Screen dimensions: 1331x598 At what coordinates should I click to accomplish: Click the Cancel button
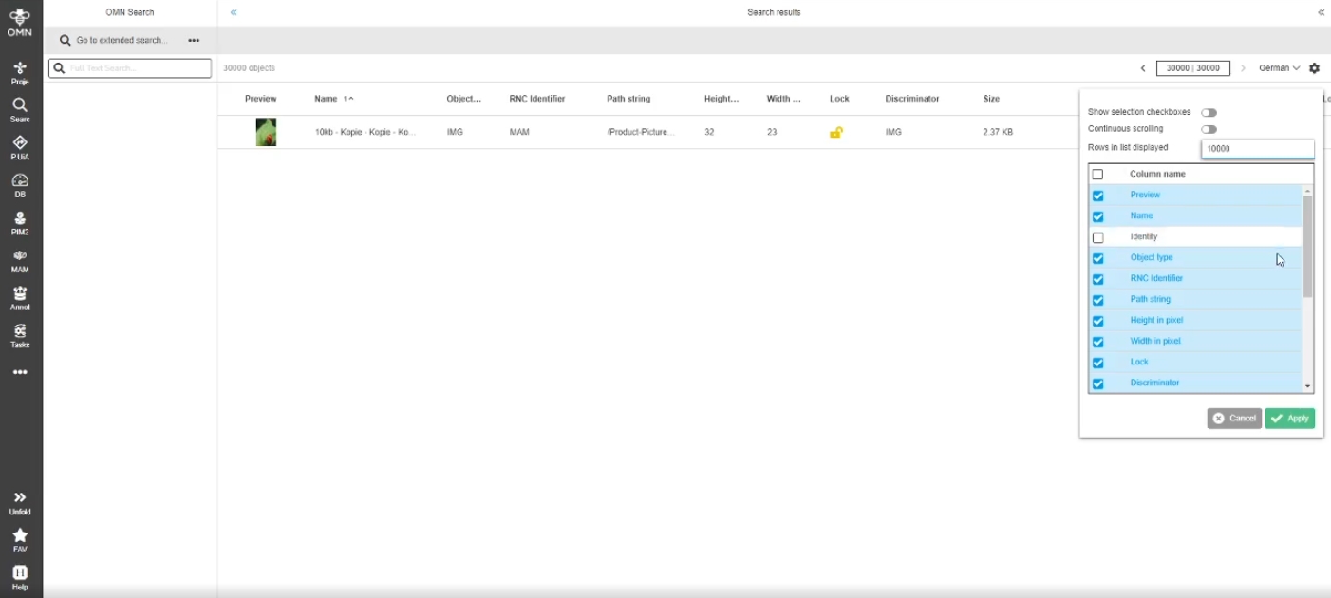(x=1234, y=419)
